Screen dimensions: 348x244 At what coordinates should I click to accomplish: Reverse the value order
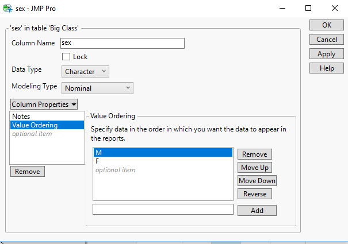click(255, 194)
